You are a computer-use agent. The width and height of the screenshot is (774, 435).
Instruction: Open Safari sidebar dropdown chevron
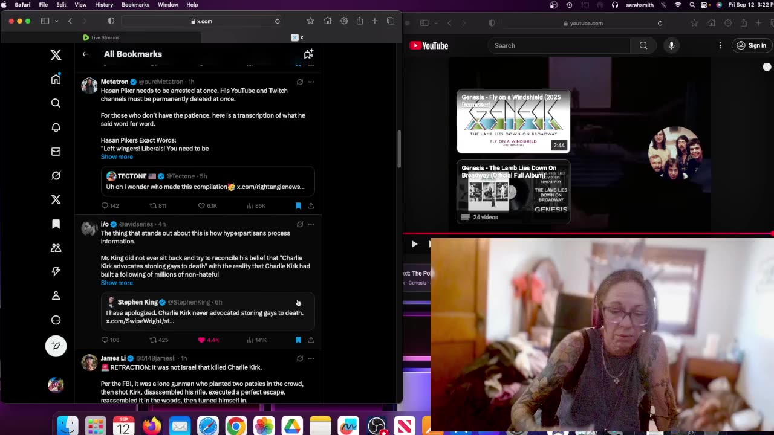[57, 21]
